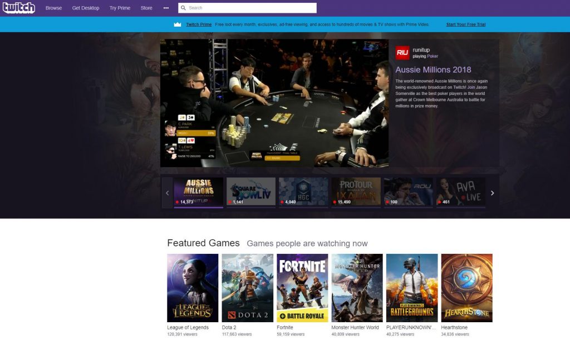Click the Featured Games heading
The image size is (570, 345).
pos(204,243)
